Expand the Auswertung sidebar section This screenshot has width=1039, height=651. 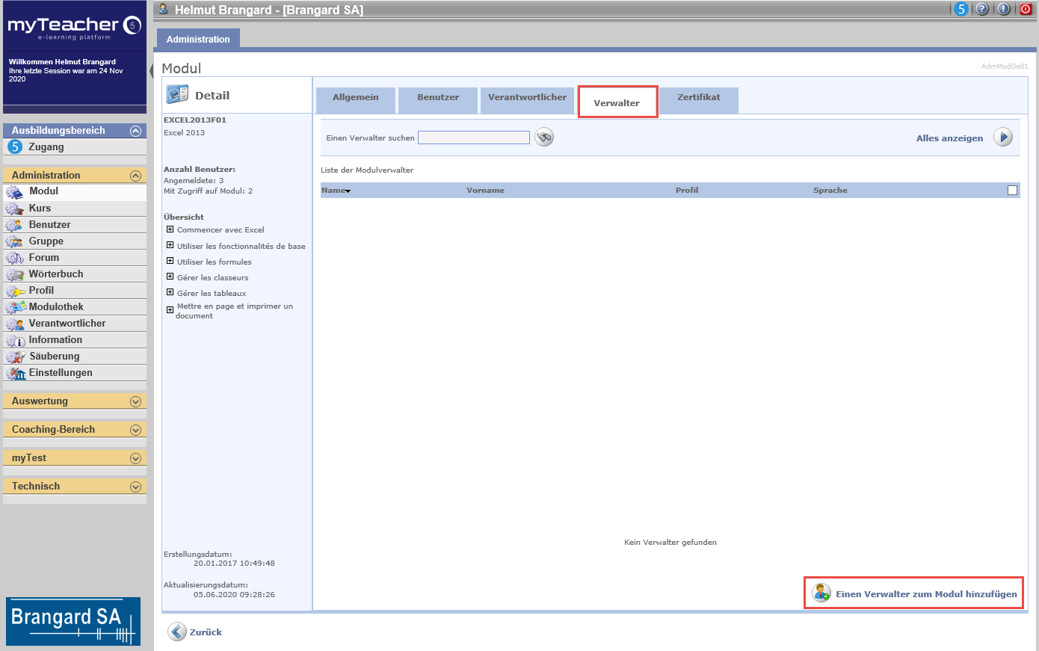coord(135,401)
